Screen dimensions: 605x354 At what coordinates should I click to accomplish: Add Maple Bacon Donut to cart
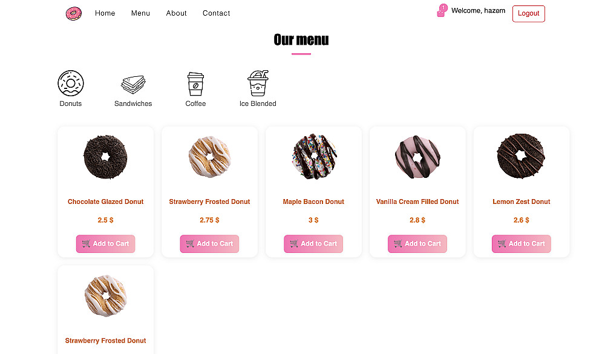tap(313, 244)
